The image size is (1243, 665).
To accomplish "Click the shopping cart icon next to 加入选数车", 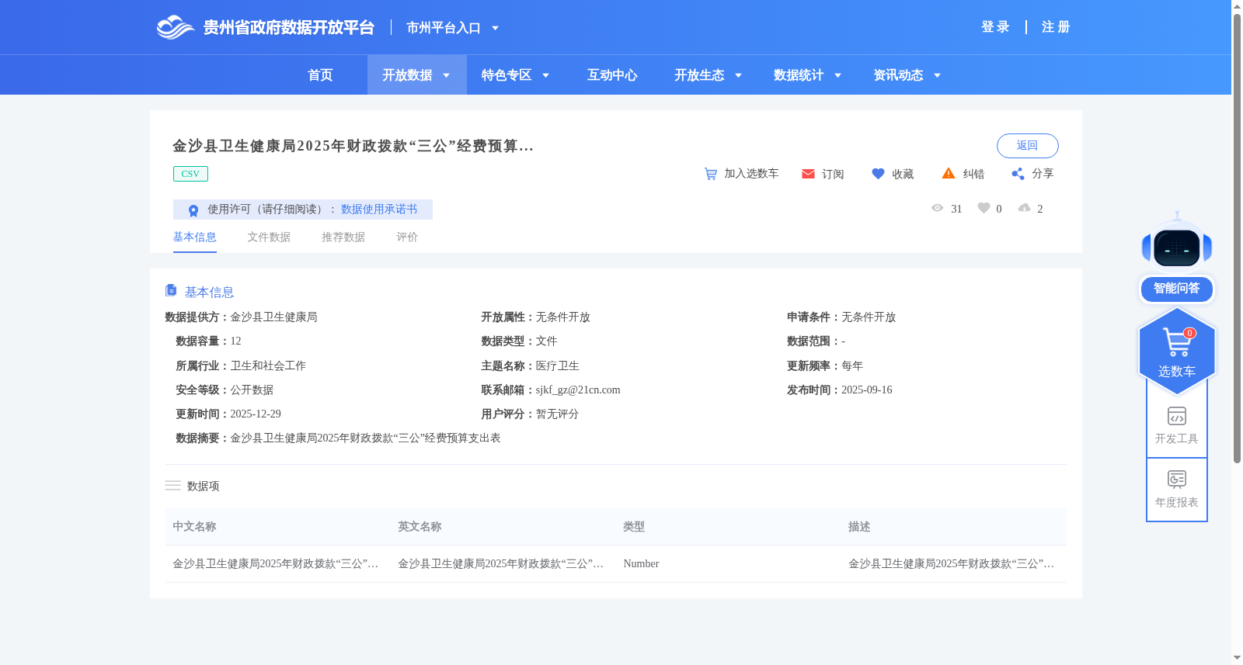I will point(711,174).
